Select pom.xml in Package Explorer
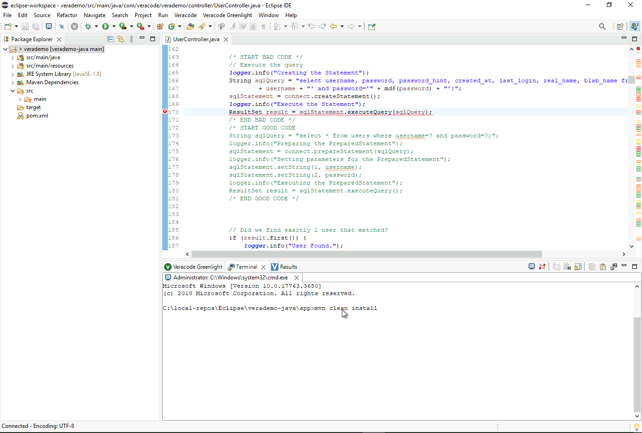This screenshot has height=433, width=642. 37,116
